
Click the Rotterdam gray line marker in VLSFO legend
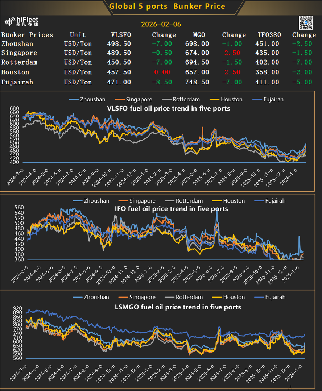(166, 99)
